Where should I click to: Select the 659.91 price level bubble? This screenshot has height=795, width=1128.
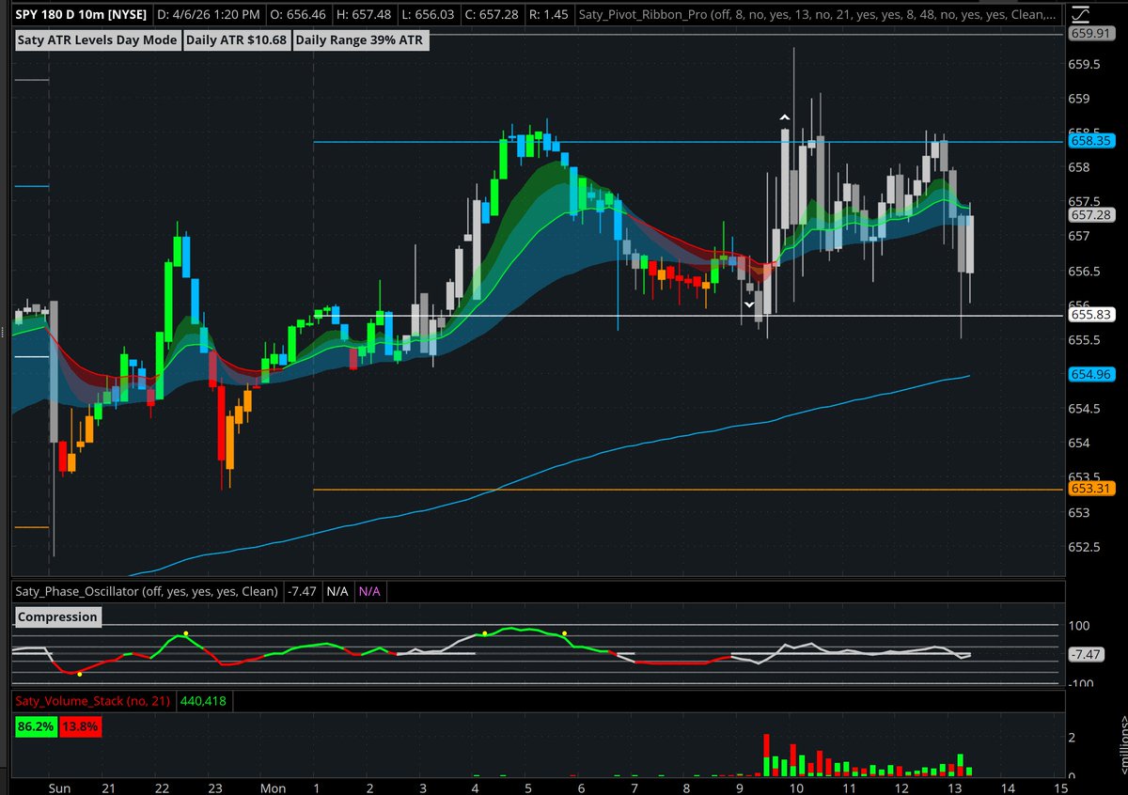coord(1091,34)
